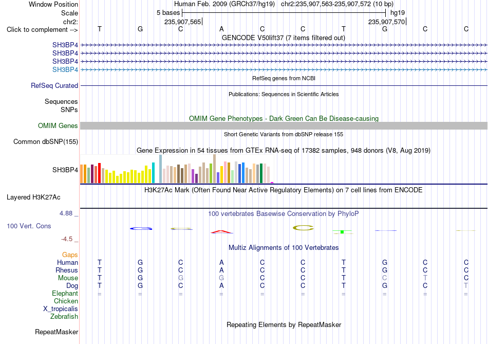
Task: Click the gray T base in the Mouse row
Action: point(425,278)
